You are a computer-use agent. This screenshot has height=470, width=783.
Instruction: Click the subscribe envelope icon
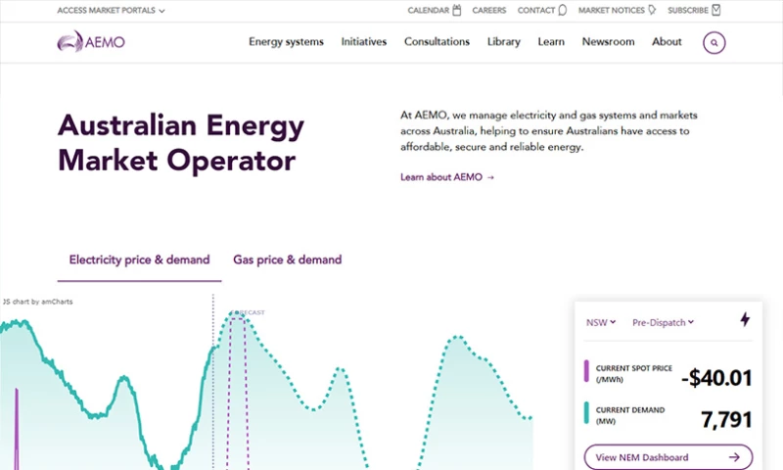point(716,10)
